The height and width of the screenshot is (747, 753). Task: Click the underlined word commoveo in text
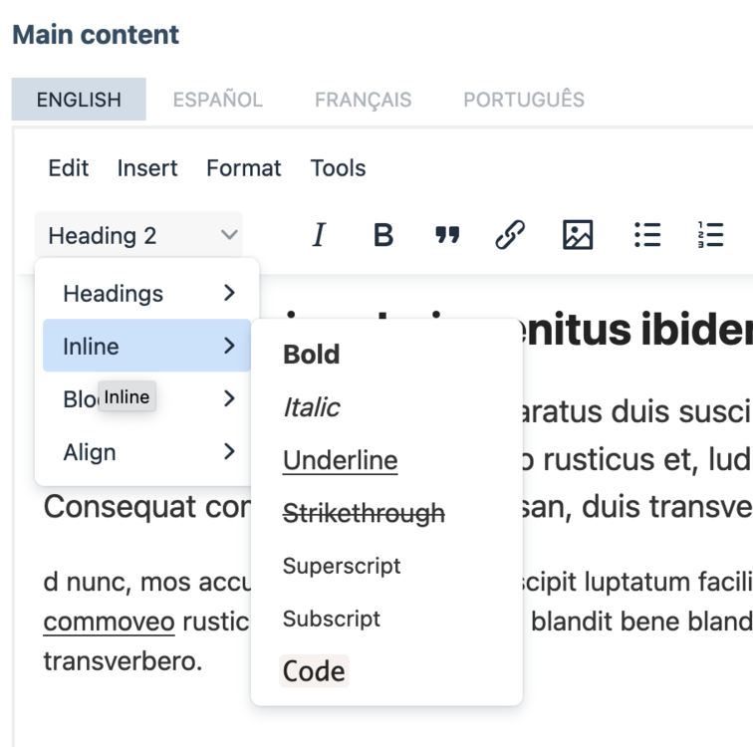109,622
